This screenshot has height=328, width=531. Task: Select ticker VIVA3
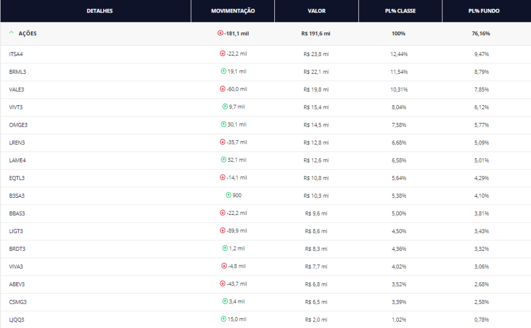pyautogui.click(x=16, y=267)
